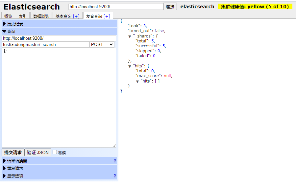Viewport: 296px width, 187px height.
Task: Expand the 结果转换器 section
Action: (59, 161)
